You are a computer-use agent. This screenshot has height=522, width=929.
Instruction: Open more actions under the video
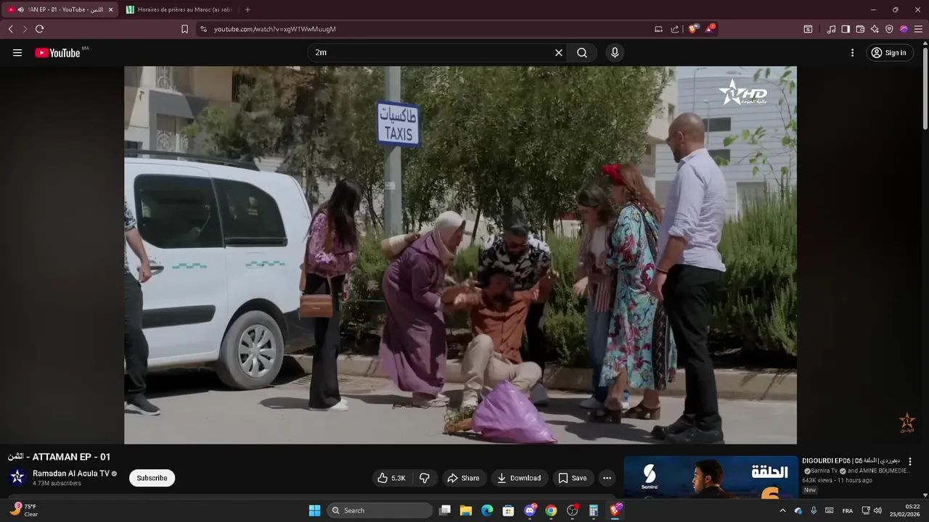607,478
